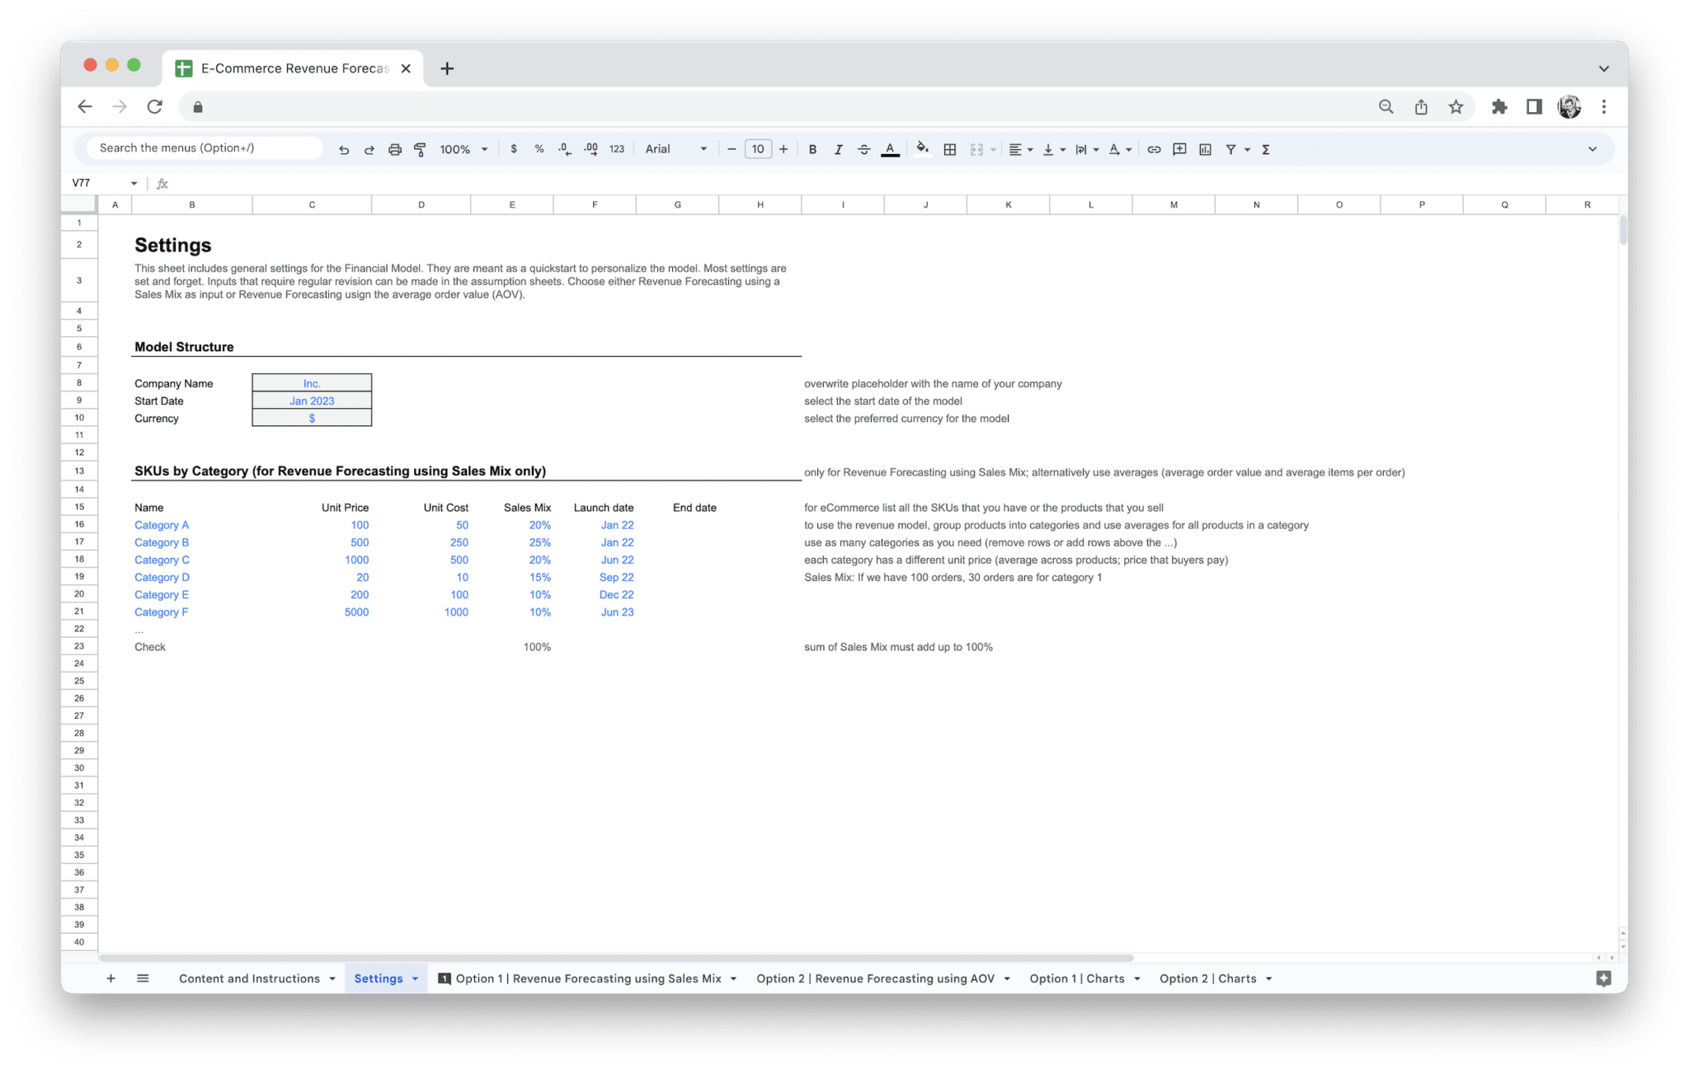
Task: Open the Settings sheet tab menu arrow
Action: coord(415,978)
